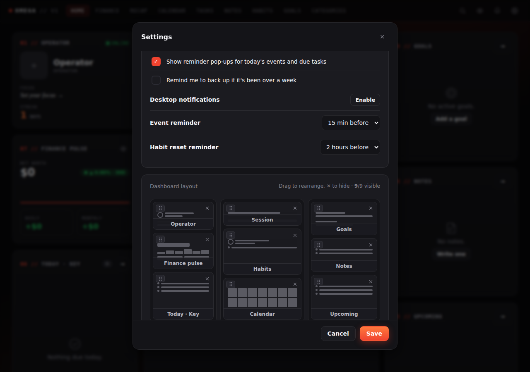Click the '9/9 visible' hint text
530x372 pixels.
click(x=367, y=186)
